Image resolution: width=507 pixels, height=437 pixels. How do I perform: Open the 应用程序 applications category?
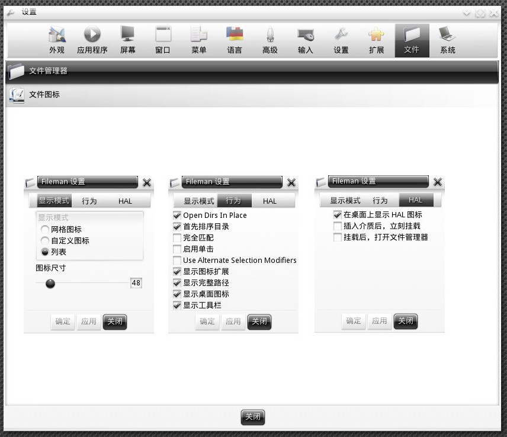tap(92, 40)
